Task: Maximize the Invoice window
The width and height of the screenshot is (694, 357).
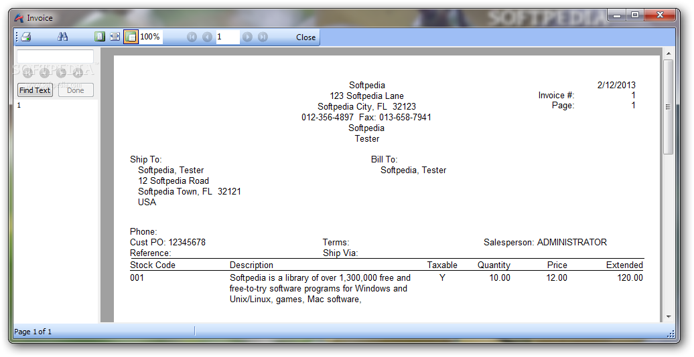Action: coord(635,15)
